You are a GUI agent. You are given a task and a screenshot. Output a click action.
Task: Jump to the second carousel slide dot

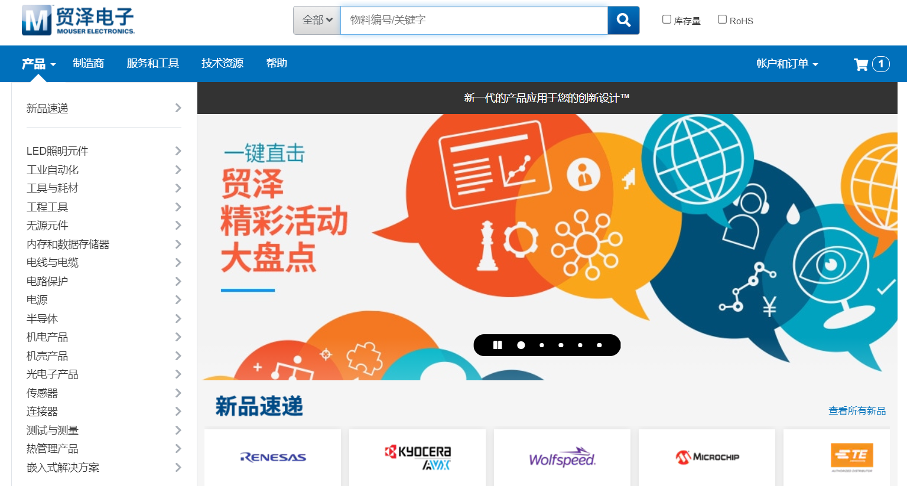pos(542,345)
